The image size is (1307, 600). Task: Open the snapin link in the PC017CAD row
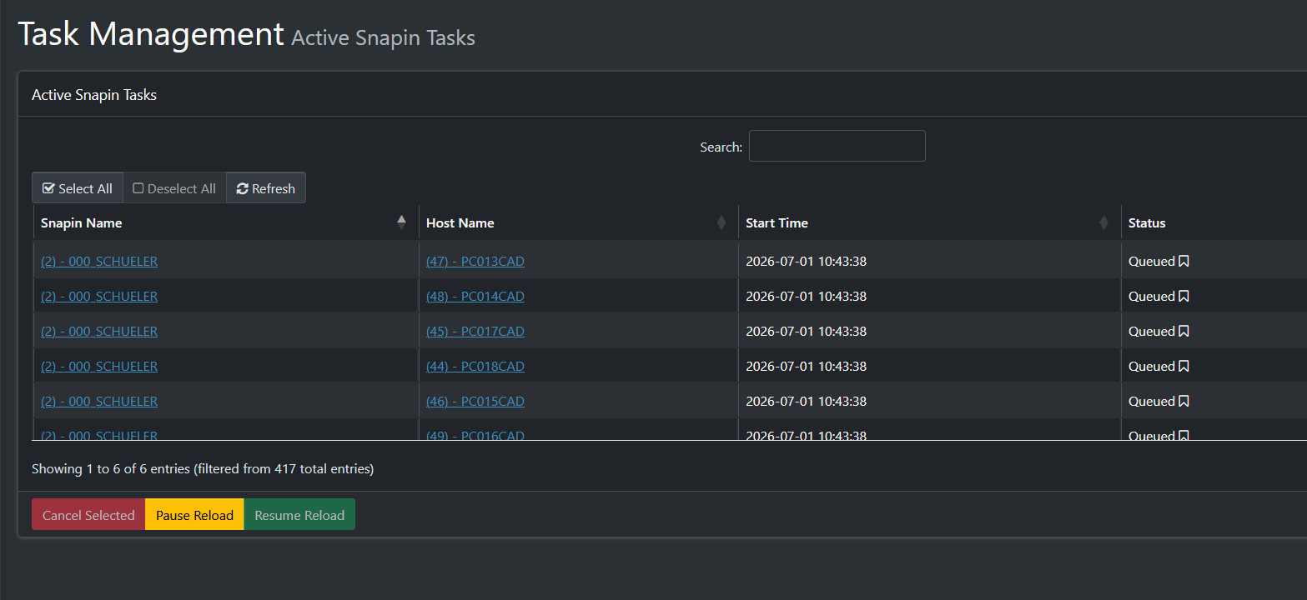click(x=99, y=332)
